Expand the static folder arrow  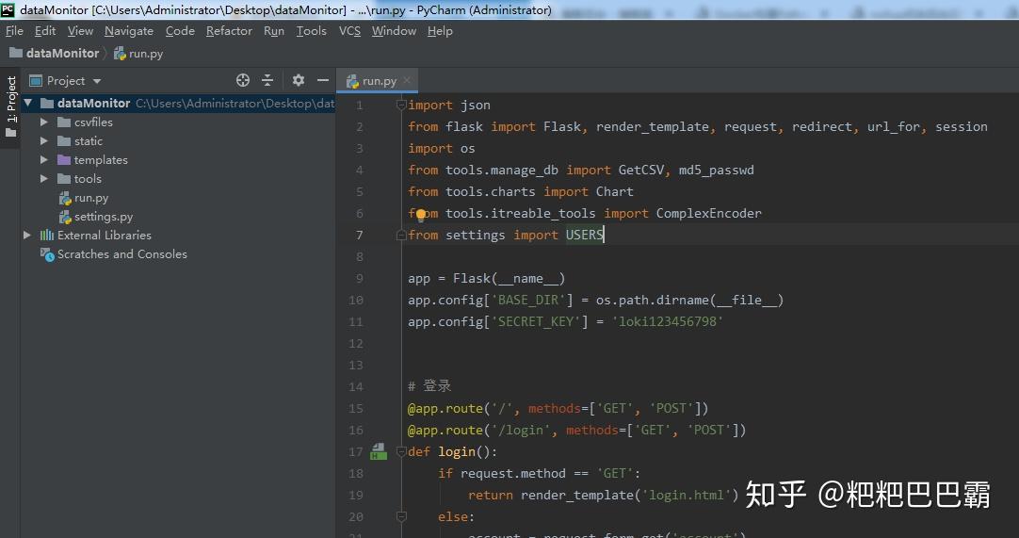coord(43,141)
